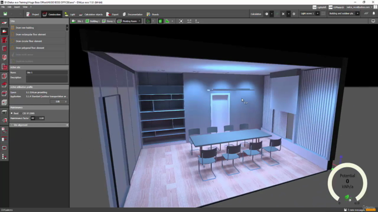
Task: Click the plane-shaped icon left of the bell
Action: pos(366,14)
